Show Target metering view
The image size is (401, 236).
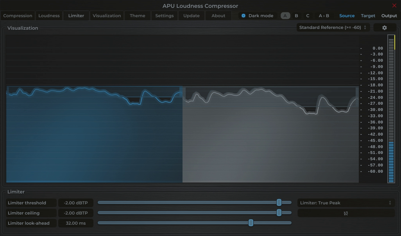368,16
